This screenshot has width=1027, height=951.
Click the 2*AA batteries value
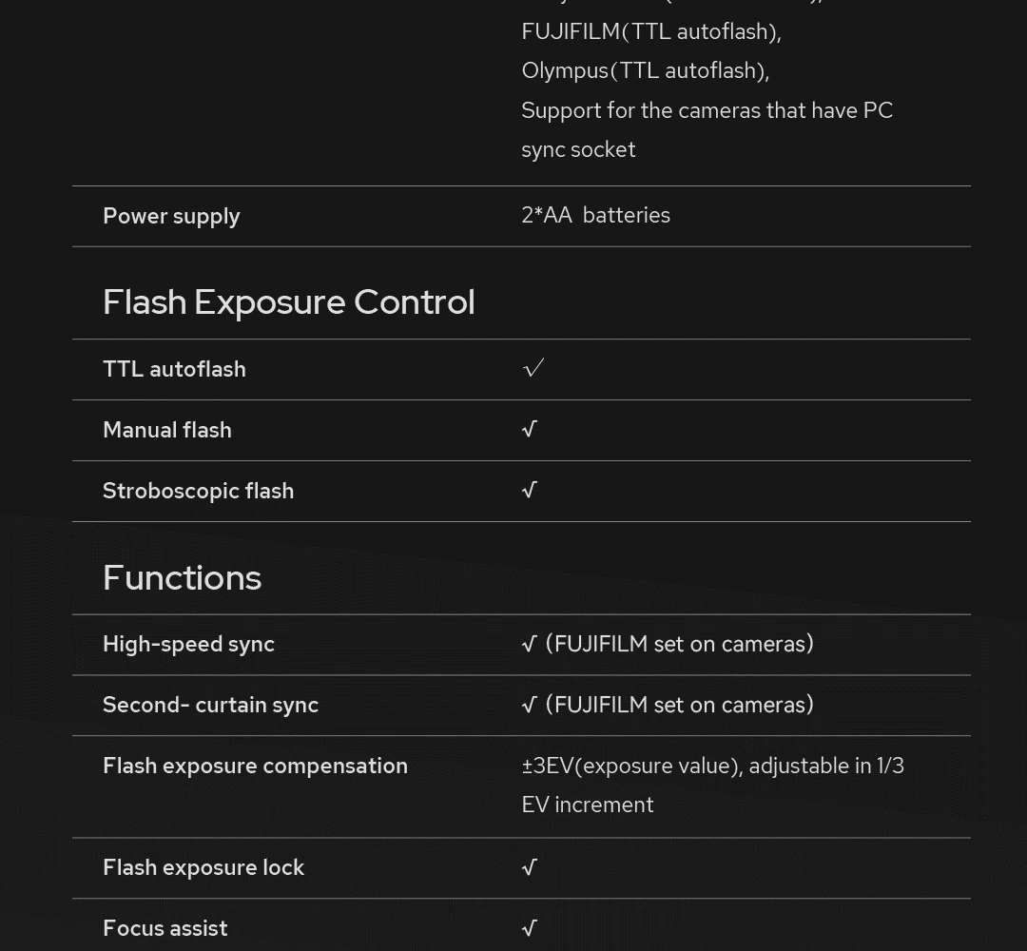point(595,215)
